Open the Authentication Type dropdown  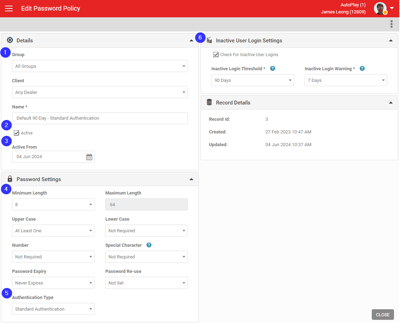point(53,309)
